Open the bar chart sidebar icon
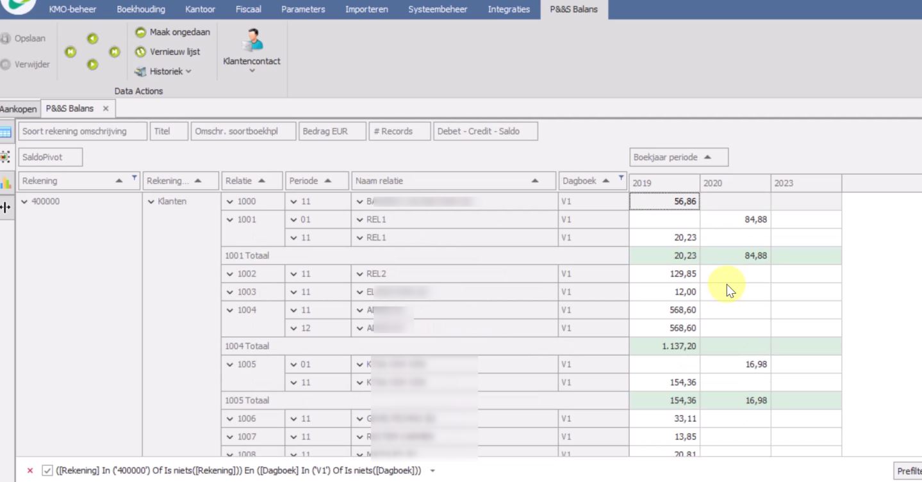 [6, 182]
